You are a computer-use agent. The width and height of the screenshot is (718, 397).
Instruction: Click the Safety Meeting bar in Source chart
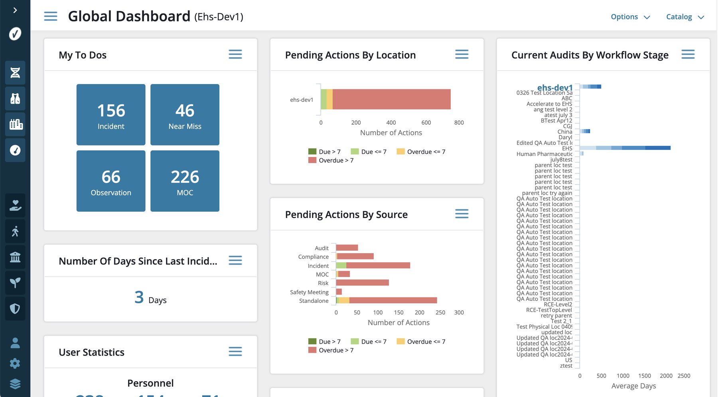pyautogui.click(x=339, y=292)
